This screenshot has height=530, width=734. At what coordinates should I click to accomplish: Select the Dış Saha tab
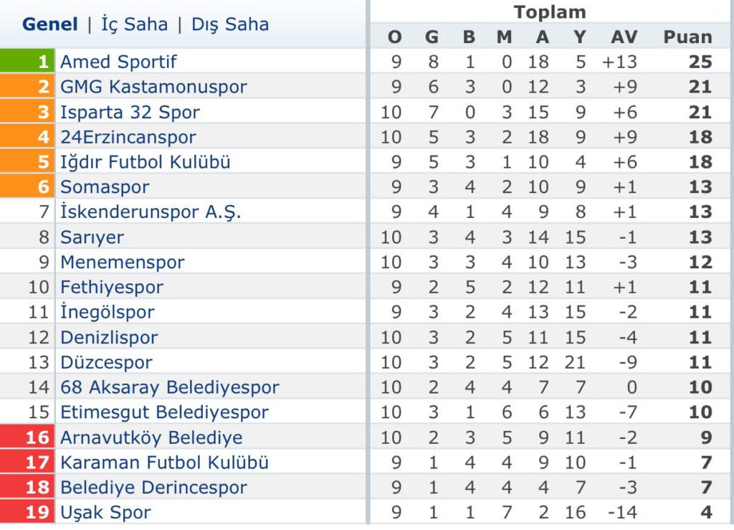[x=230, y=24]
